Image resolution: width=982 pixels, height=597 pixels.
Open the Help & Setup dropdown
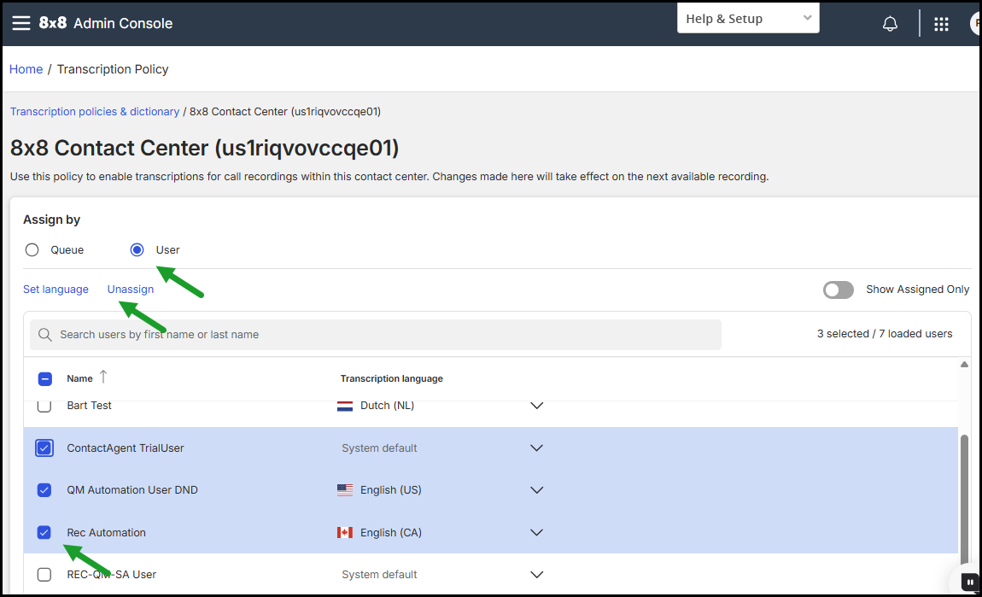(748, 18)
